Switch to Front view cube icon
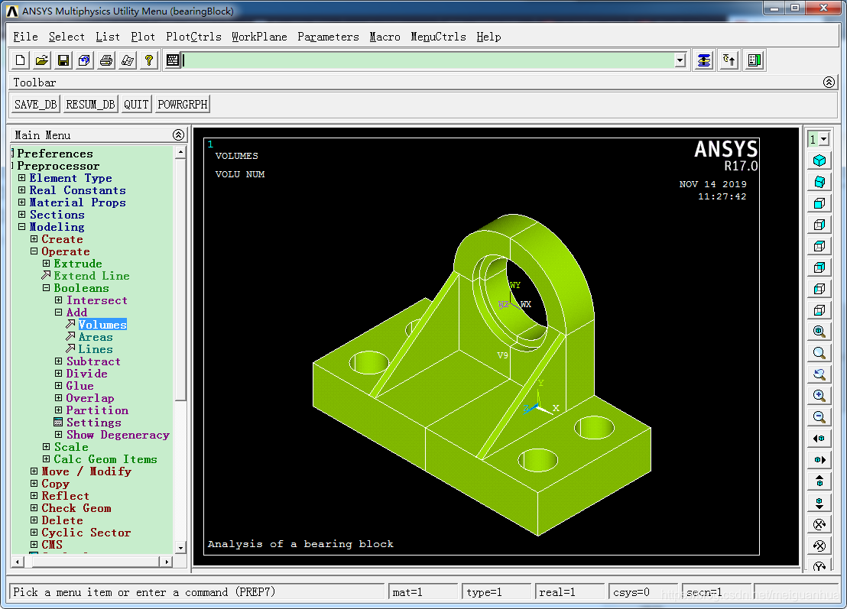Screen dimensions: 847x609 click(819, 203)
